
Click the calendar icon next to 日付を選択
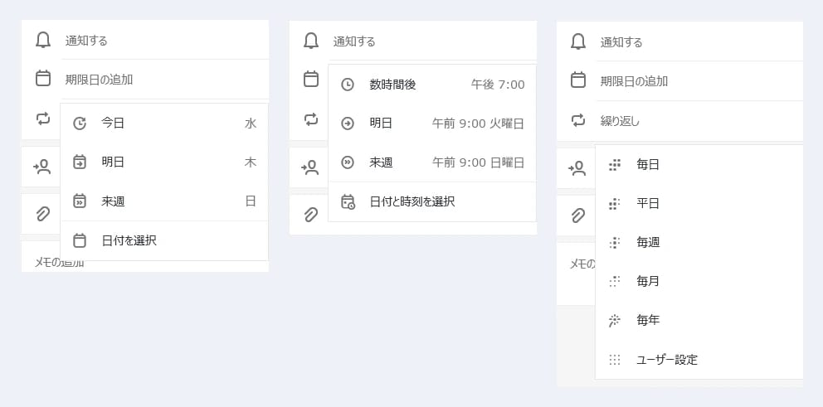pos(80,240)
